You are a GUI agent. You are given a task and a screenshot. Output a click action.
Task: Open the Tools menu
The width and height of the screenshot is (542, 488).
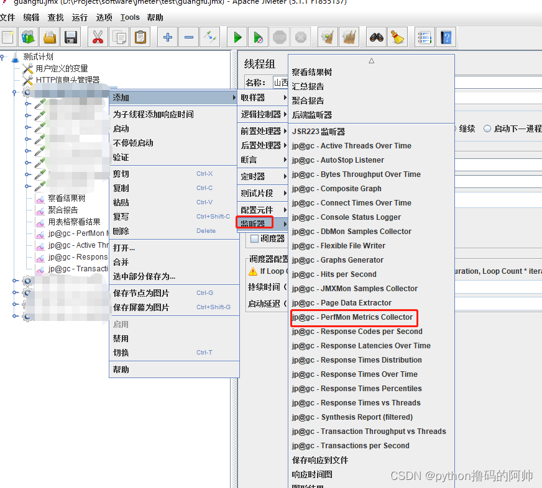[x=130, y=17]
